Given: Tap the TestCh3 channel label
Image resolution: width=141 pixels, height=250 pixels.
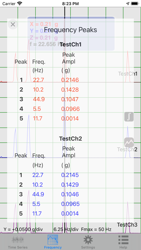Looking at the screenshot, I should tap(127, 224).
